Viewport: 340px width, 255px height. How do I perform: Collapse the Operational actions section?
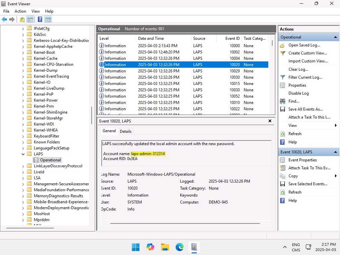(x=335, y=37)
